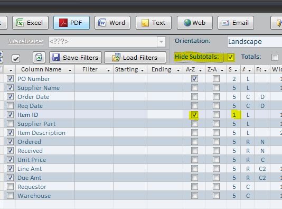The width and height of the screenshot is (282, 209).
Task: Select the sort order value 2 for PO Number
Action: click(234, 78)
